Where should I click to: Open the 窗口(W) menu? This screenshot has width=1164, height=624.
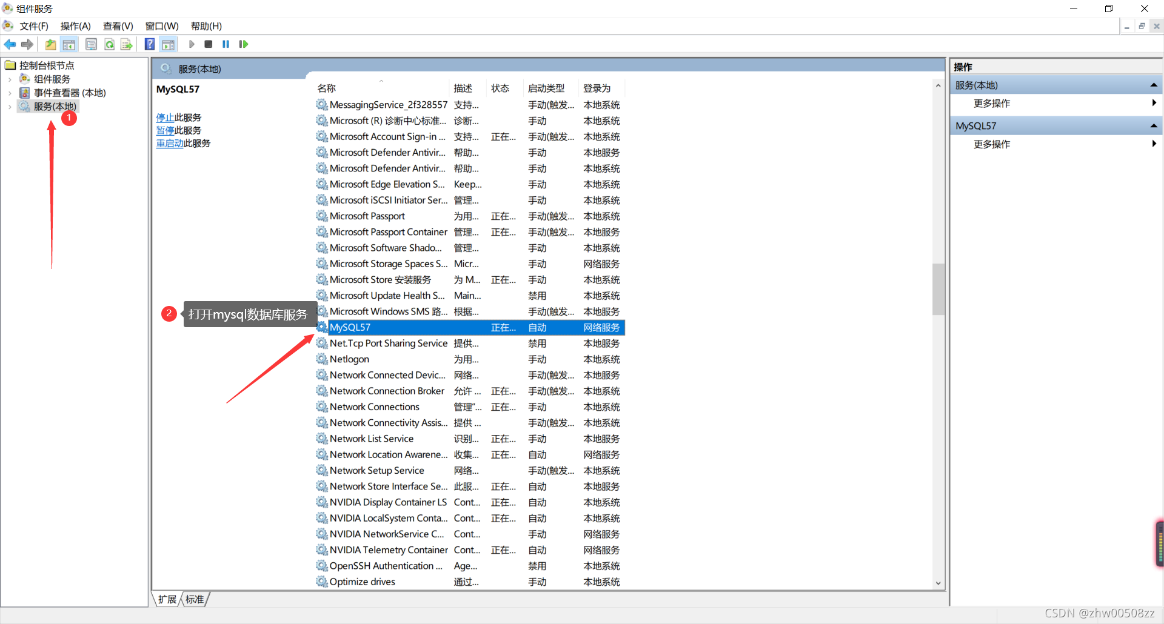coord(162,26)
